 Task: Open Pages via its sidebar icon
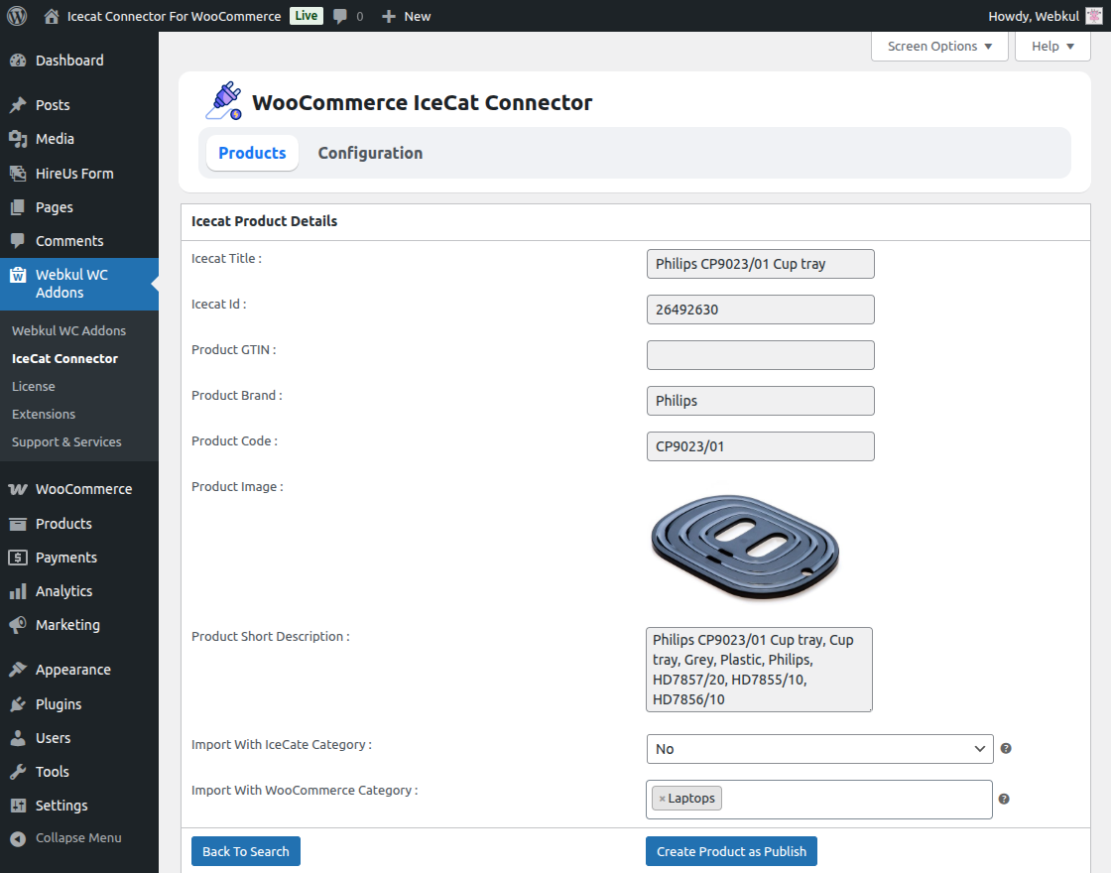pos(20,206)
